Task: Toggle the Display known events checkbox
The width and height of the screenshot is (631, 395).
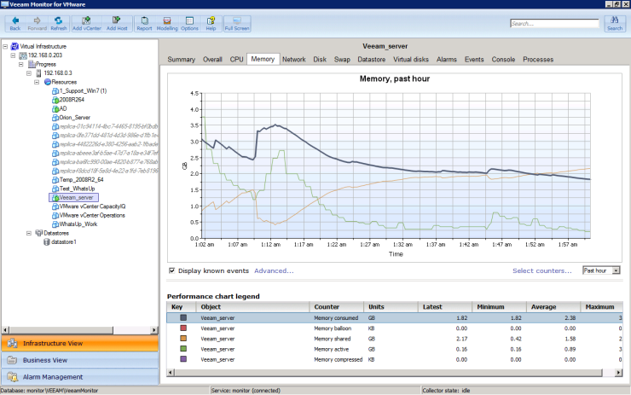Action: click(x=172, y=270)
